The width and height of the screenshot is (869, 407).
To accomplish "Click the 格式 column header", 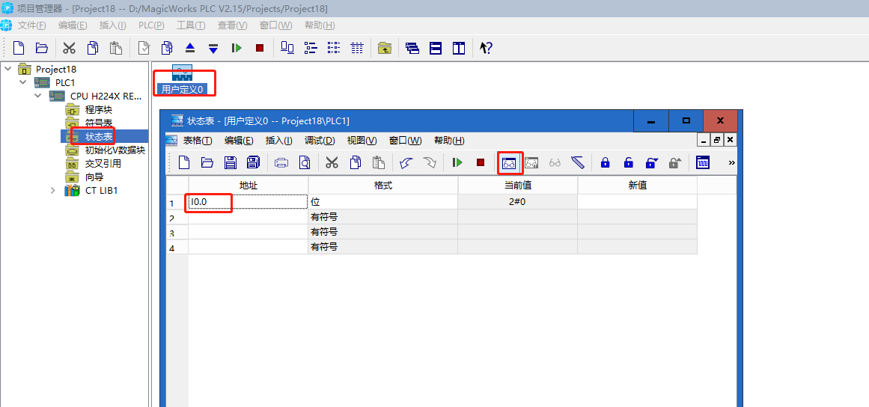I will [383, 186].
